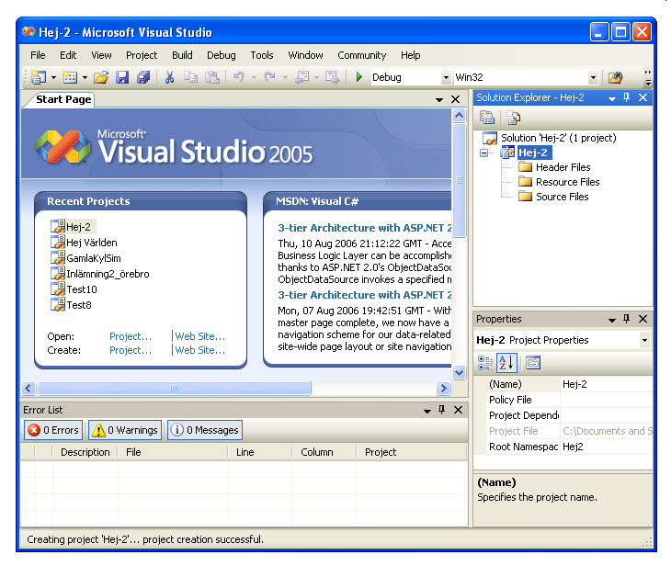Click the Add New Item toolbar icon
This screenshot has width=671, height=566.
coord(70,77)
